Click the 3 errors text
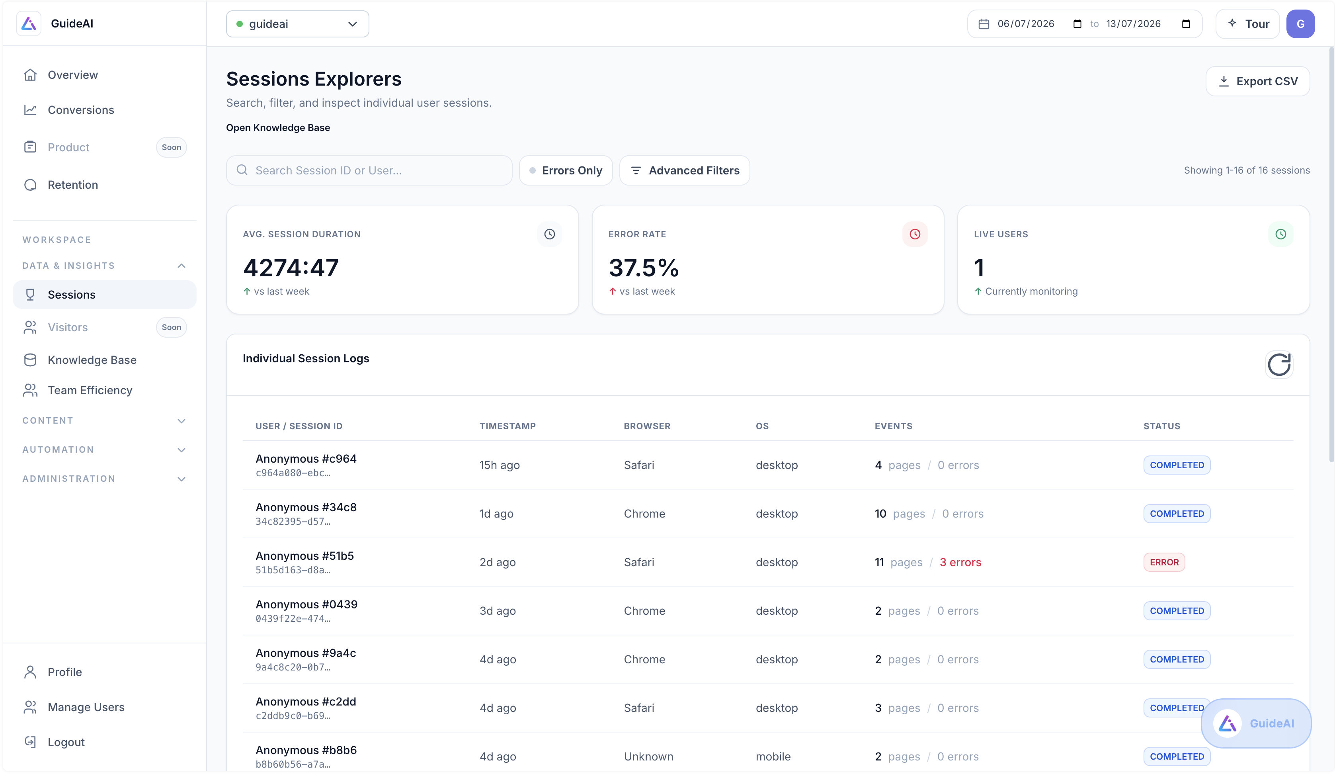1335x774 pixels. [x=960, y=562]
